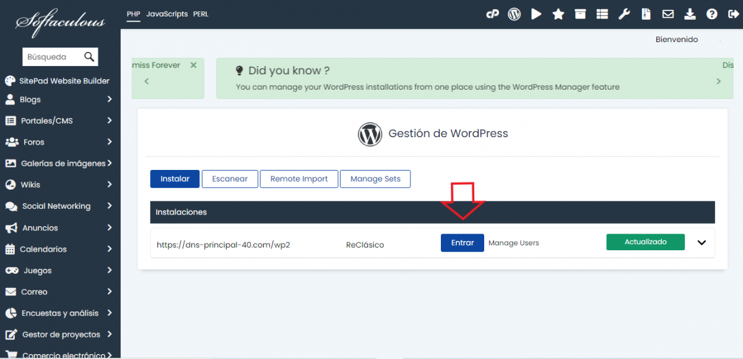Image resolution: width=743 pixels, height=359 pixels.
Task: Open the help question mark icon
Action: click(x=712, y=14)
